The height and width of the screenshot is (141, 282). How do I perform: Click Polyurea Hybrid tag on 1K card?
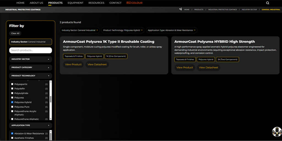[94, 56]
